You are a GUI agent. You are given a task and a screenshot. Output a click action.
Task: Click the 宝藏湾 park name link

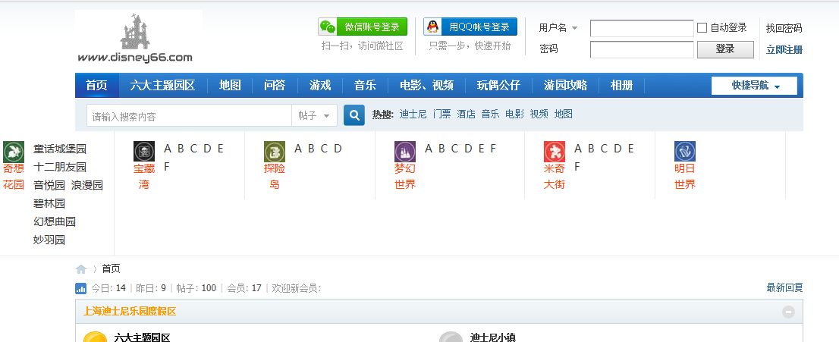tap(144, 177)
